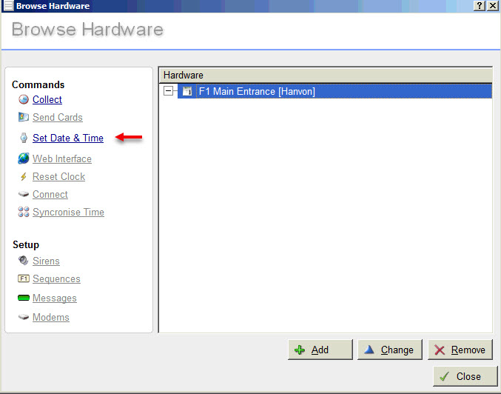501x394 pixels.
Task: Click the Remove button
Action: coord(460,350)
